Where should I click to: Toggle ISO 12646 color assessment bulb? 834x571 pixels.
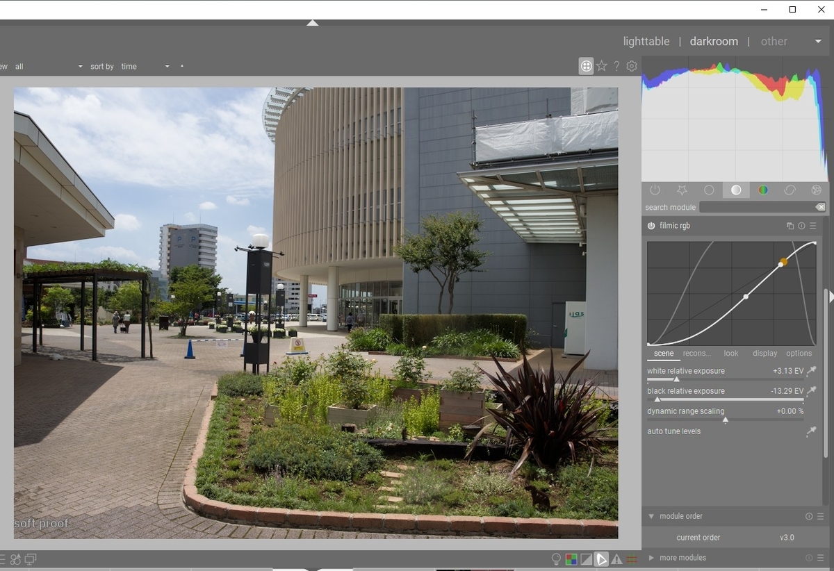[556, 558]
